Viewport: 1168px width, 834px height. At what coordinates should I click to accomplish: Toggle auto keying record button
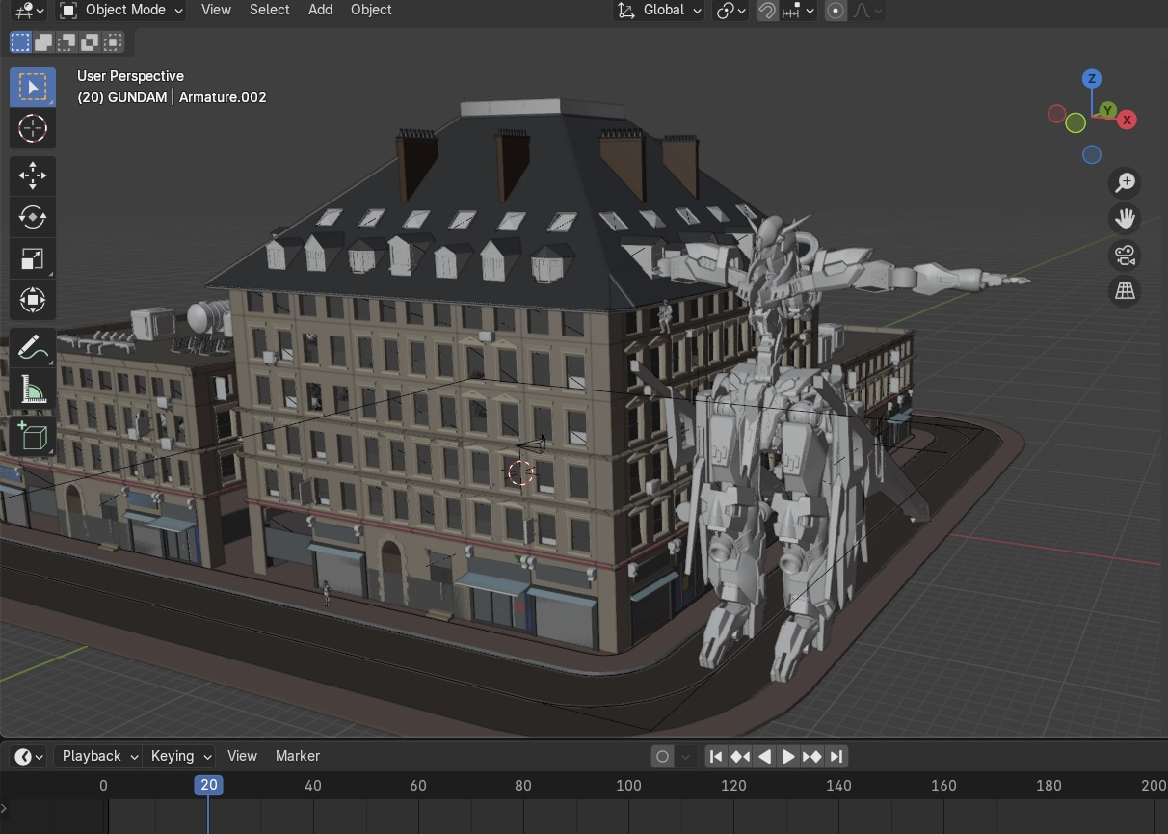662,757
